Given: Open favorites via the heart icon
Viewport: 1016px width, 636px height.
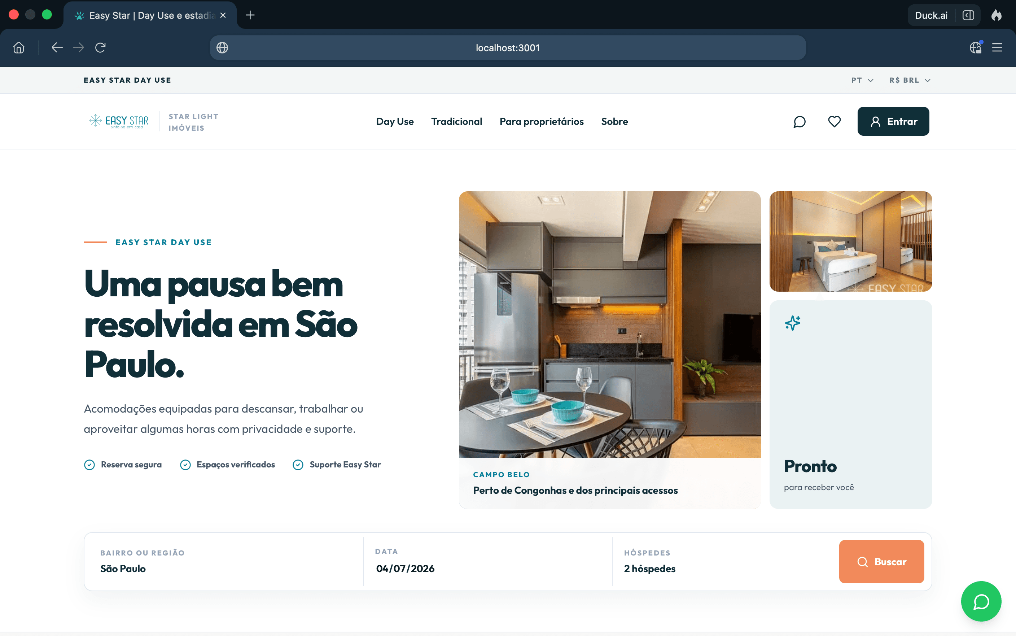Looking at the screenshot, I should pos(835,122).
